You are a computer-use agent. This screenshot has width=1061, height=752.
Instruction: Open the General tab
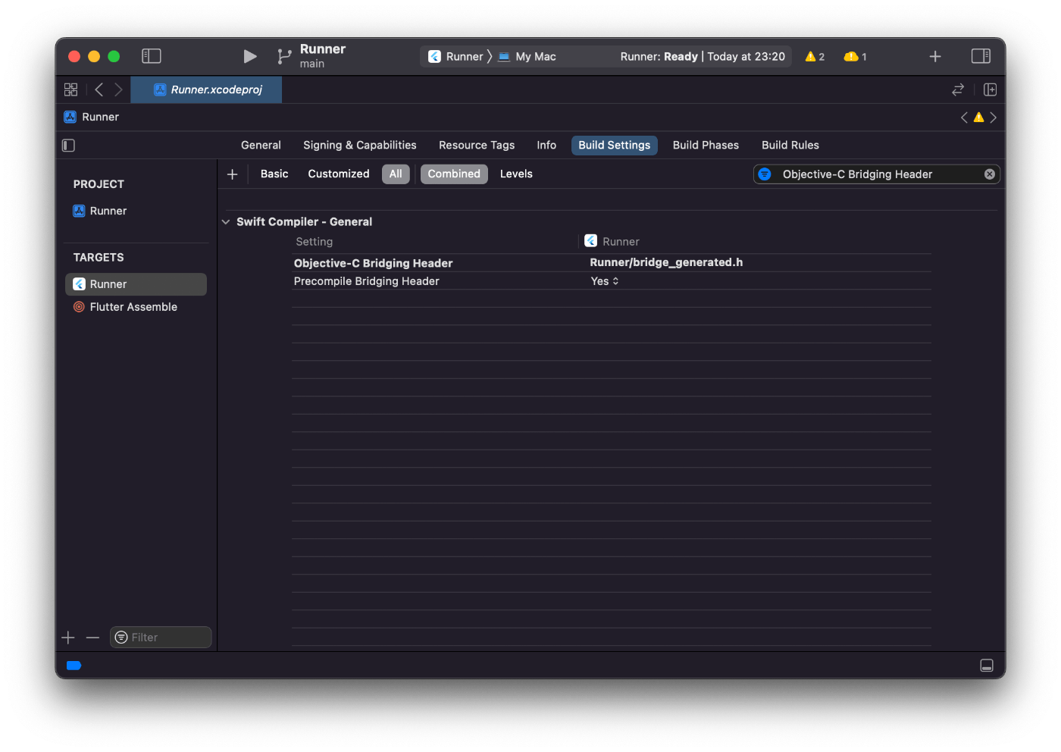[261, 145]
